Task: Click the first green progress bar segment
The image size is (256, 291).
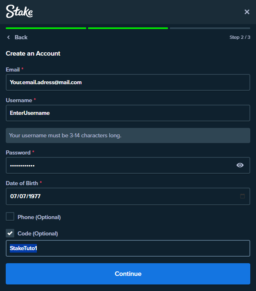Action: 46,28
